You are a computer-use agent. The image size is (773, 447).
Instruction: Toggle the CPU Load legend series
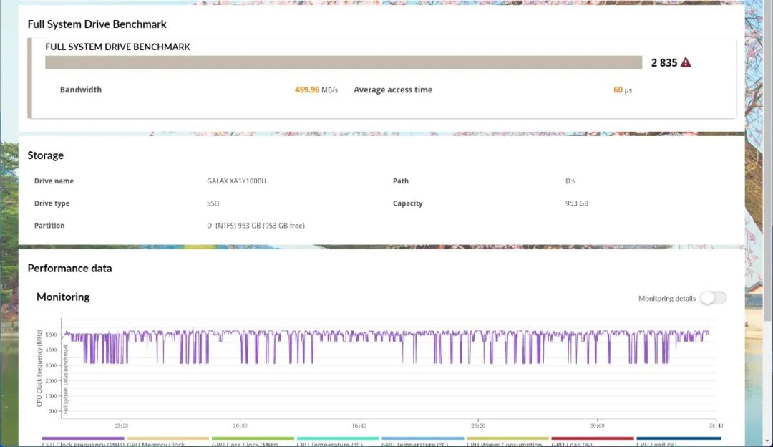pos(678,442)
